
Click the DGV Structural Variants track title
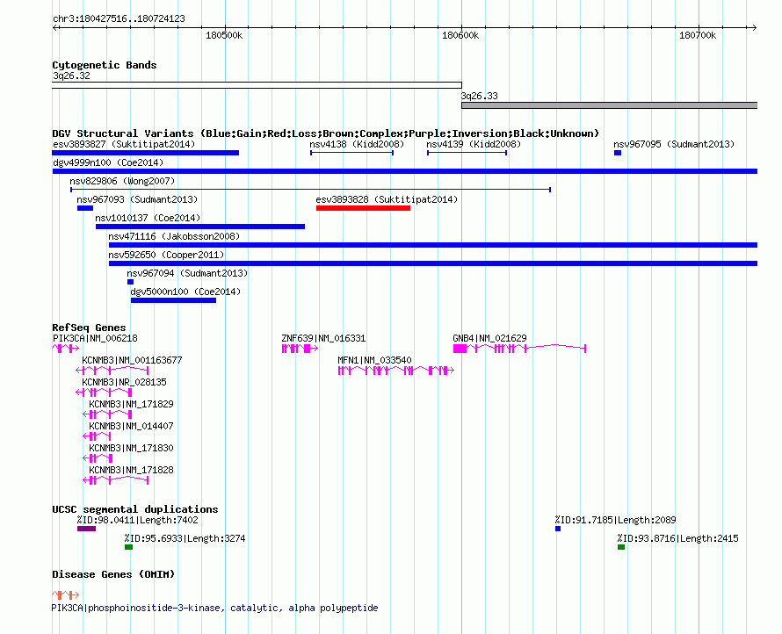(x=326, y=133)
